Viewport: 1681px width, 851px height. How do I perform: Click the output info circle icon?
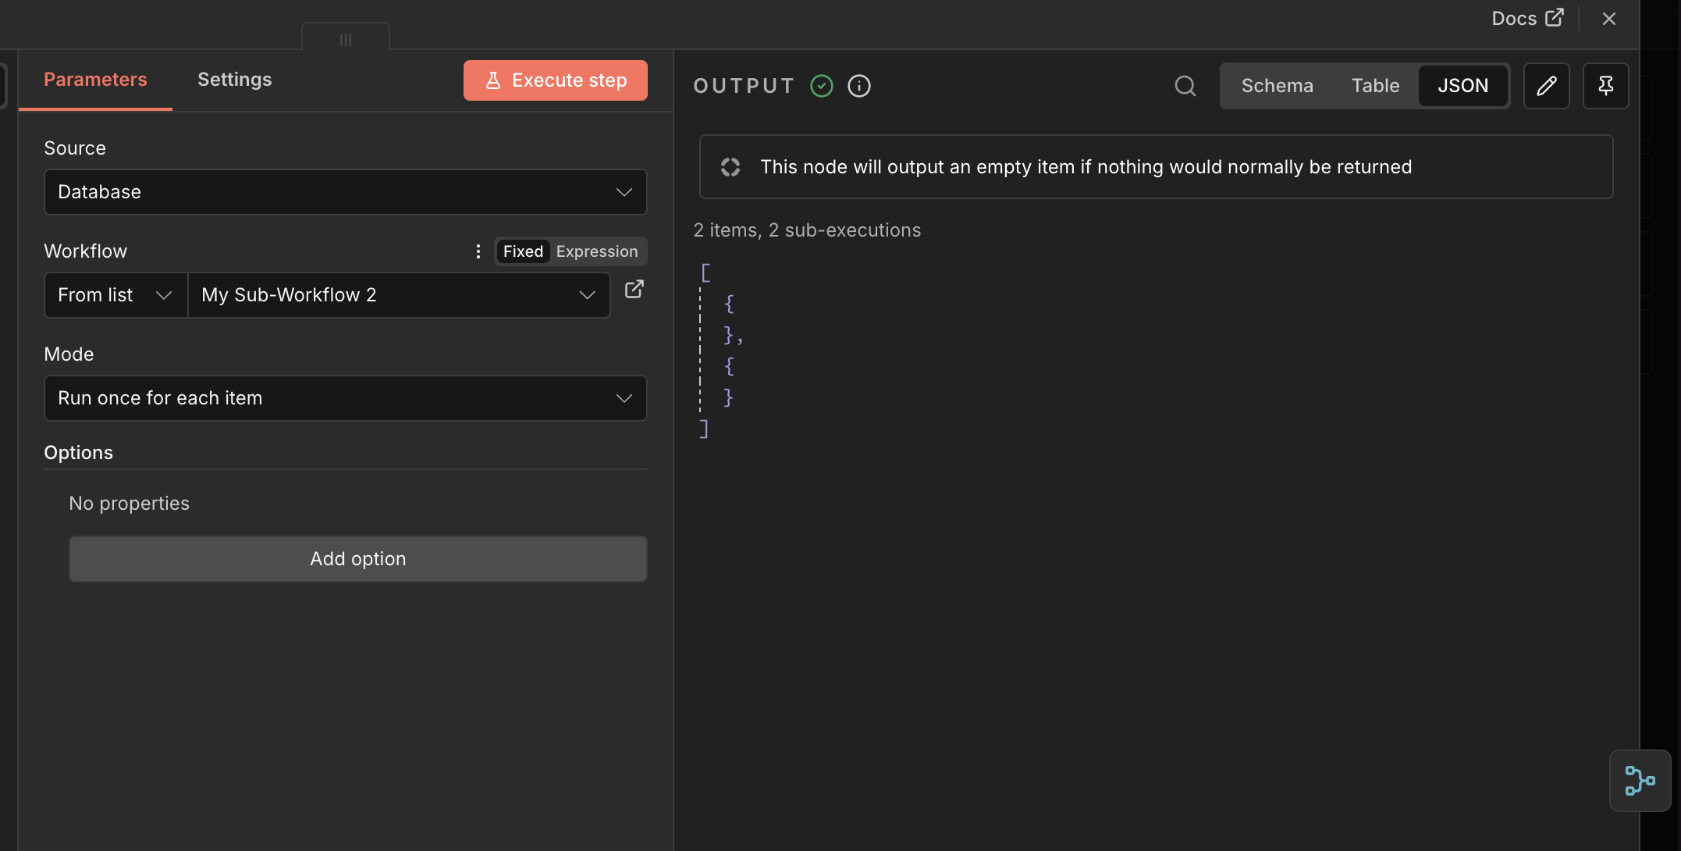(x=859, y=86)
